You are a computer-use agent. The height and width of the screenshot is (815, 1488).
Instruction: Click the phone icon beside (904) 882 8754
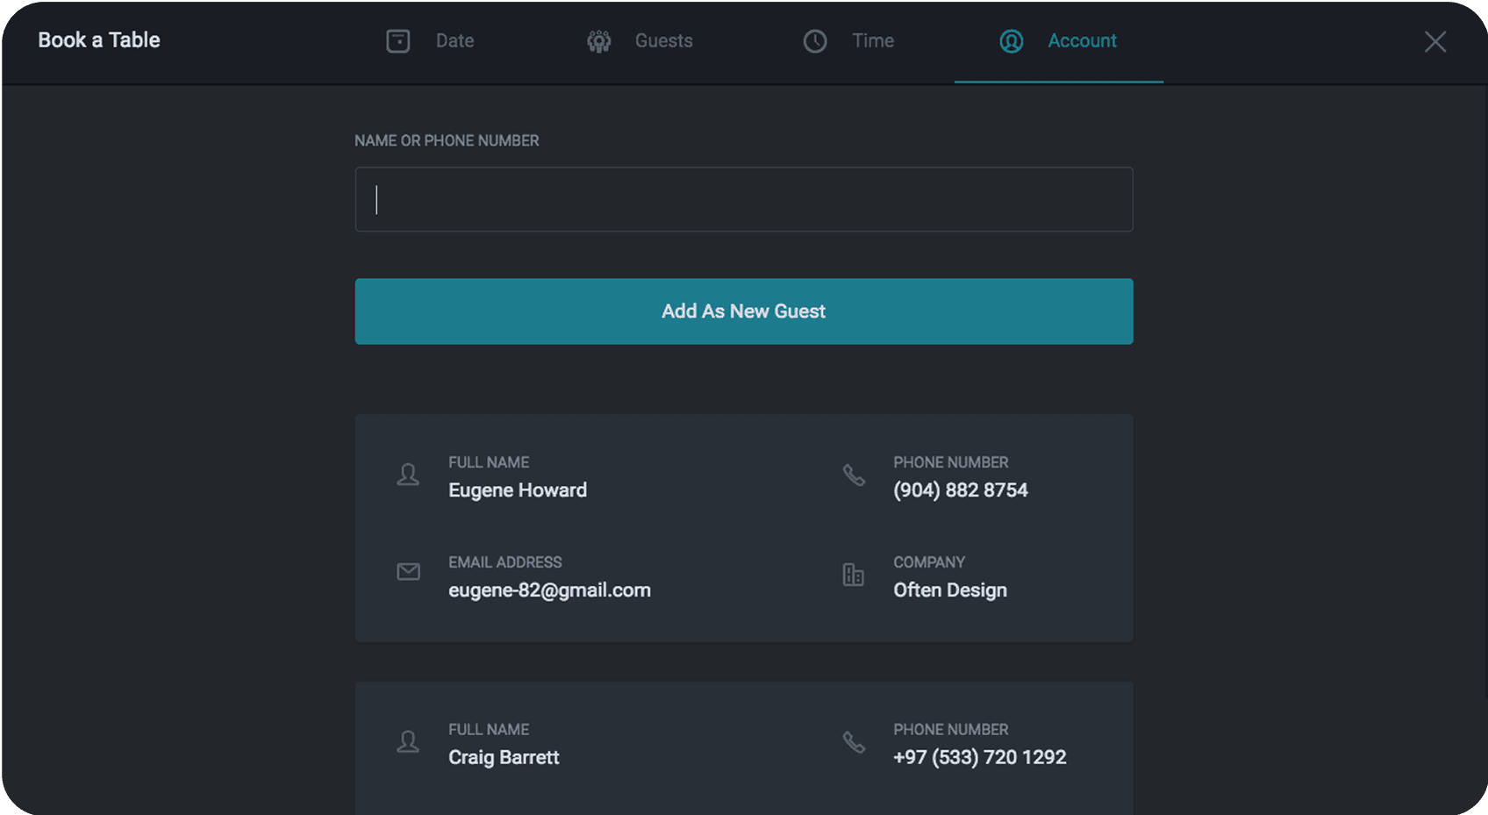click(x=854, y=475)
